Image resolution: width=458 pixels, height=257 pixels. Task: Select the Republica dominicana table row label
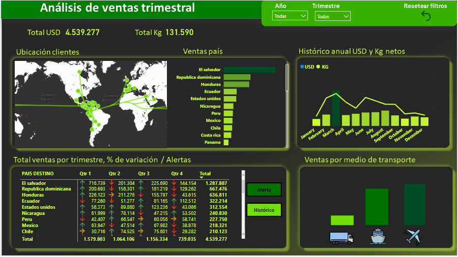[x=46, y=189]
